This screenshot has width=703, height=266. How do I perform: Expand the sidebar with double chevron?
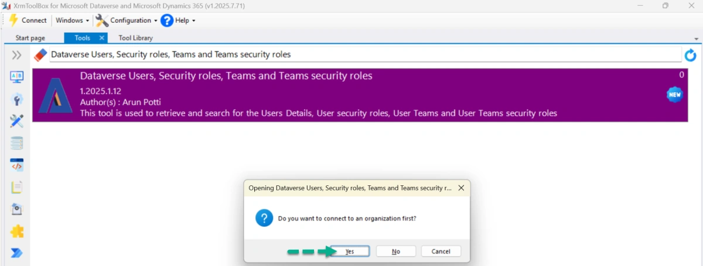click(16, 55)
